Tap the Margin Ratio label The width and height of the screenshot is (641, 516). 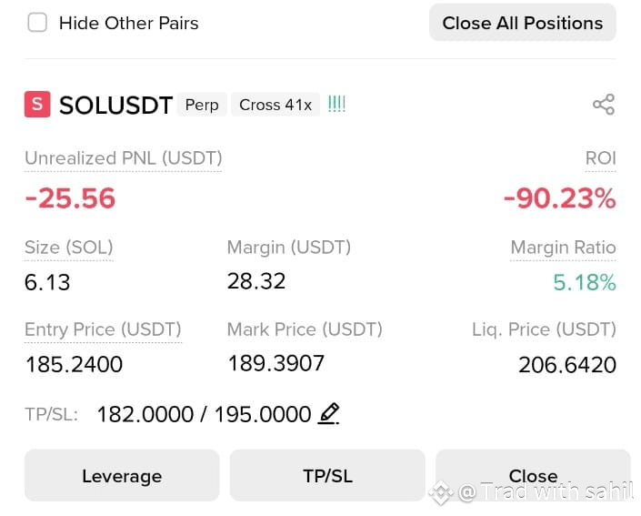coord(564,248)
